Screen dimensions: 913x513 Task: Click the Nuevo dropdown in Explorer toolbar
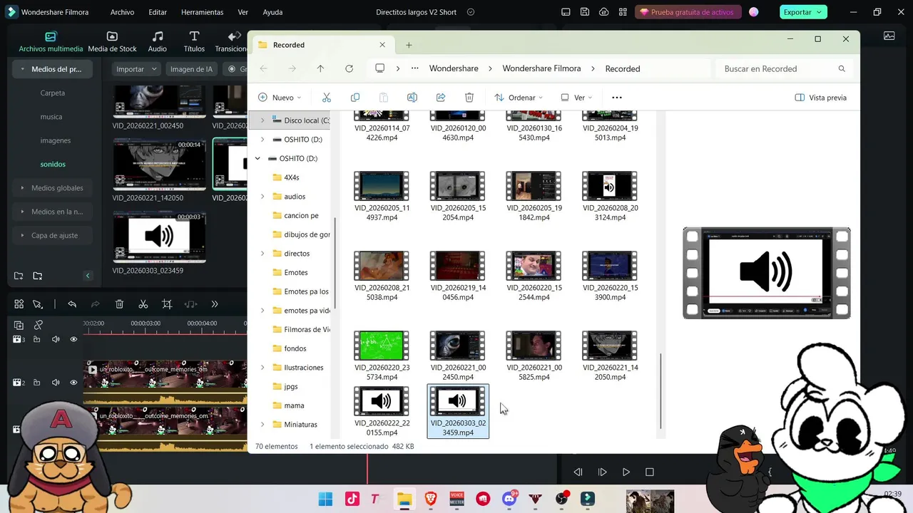coord(280,98)
